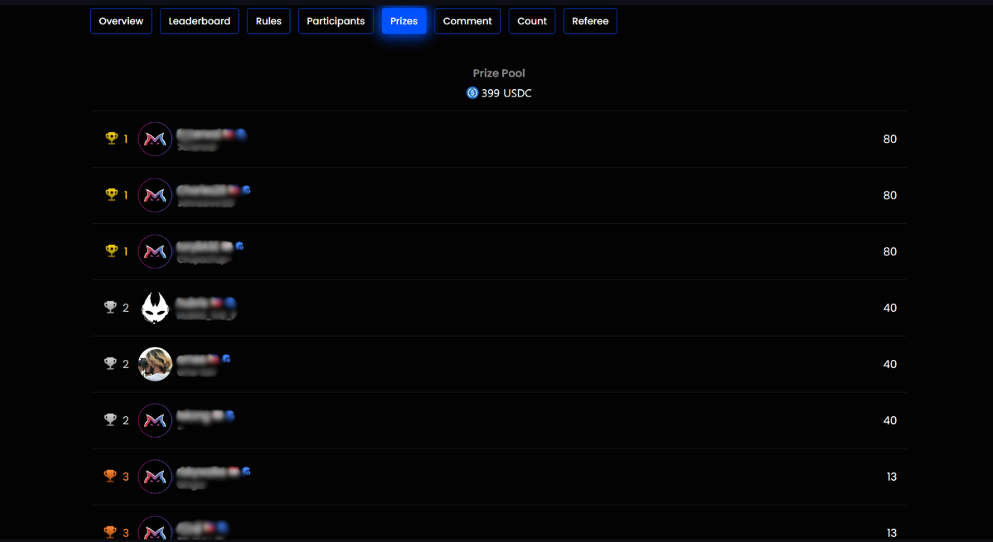
Task: Click the 399 USDC prize pool amount
Action: tap(507, 93)
